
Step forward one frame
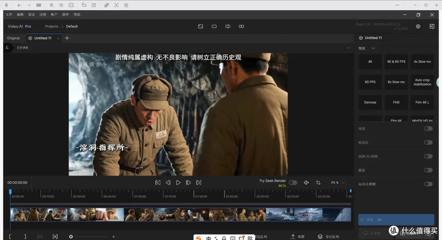pyautogui.click(x=189, y=183)
